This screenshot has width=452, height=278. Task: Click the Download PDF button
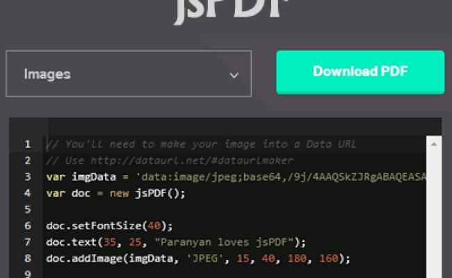tap(360, 72)
